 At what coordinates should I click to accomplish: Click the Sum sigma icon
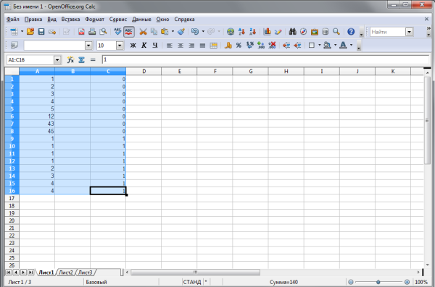81,60
